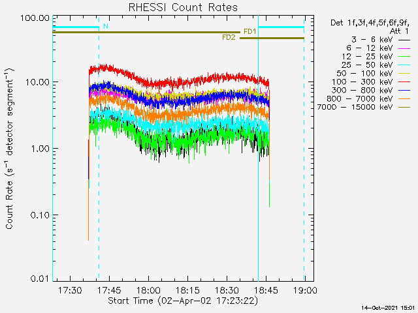Select the '25 - 50 keV' legend label

pos(367,65)
